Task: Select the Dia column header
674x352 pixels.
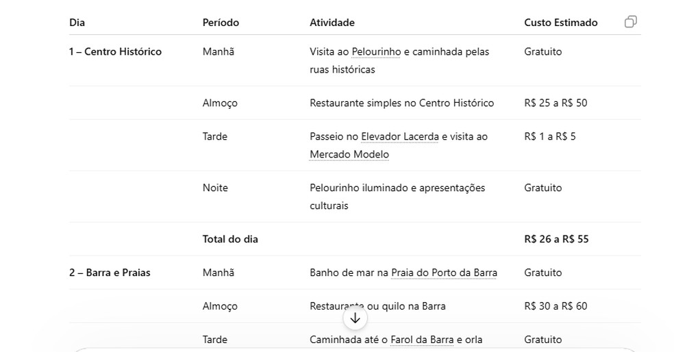Action: coord(77,23)
